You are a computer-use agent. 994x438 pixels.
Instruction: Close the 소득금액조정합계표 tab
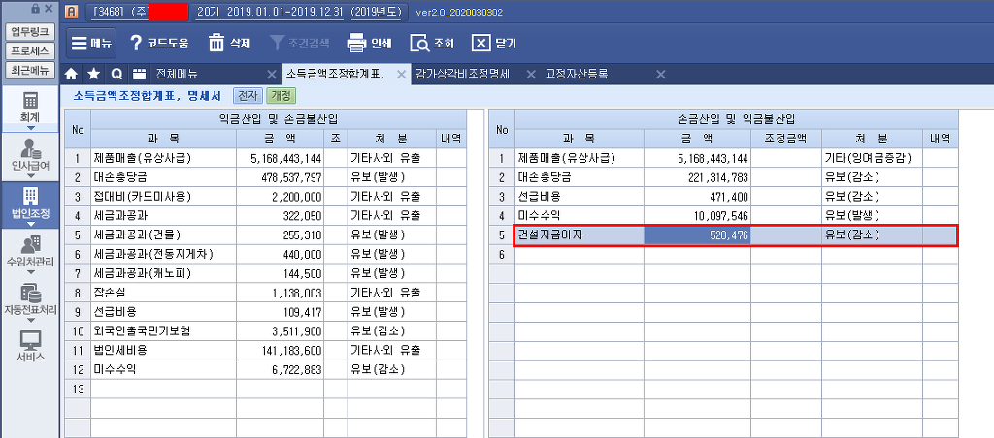pos(401,74)
